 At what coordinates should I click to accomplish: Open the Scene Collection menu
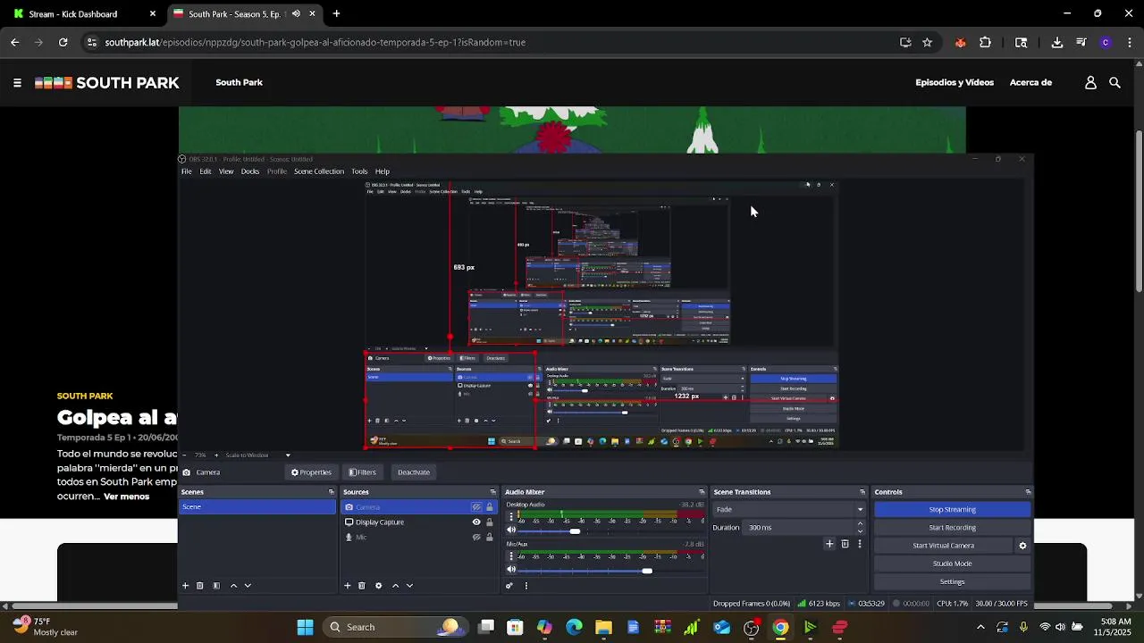(x=319, y=171)
